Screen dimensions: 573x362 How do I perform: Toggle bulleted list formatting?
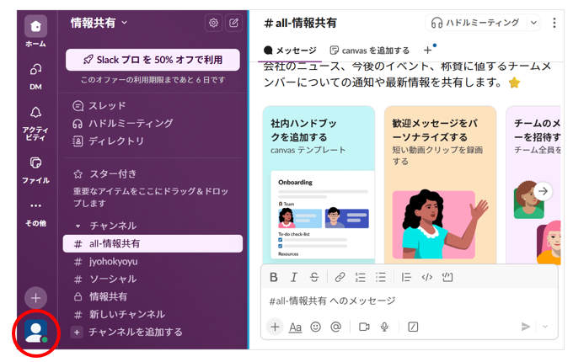pos(381,277)
